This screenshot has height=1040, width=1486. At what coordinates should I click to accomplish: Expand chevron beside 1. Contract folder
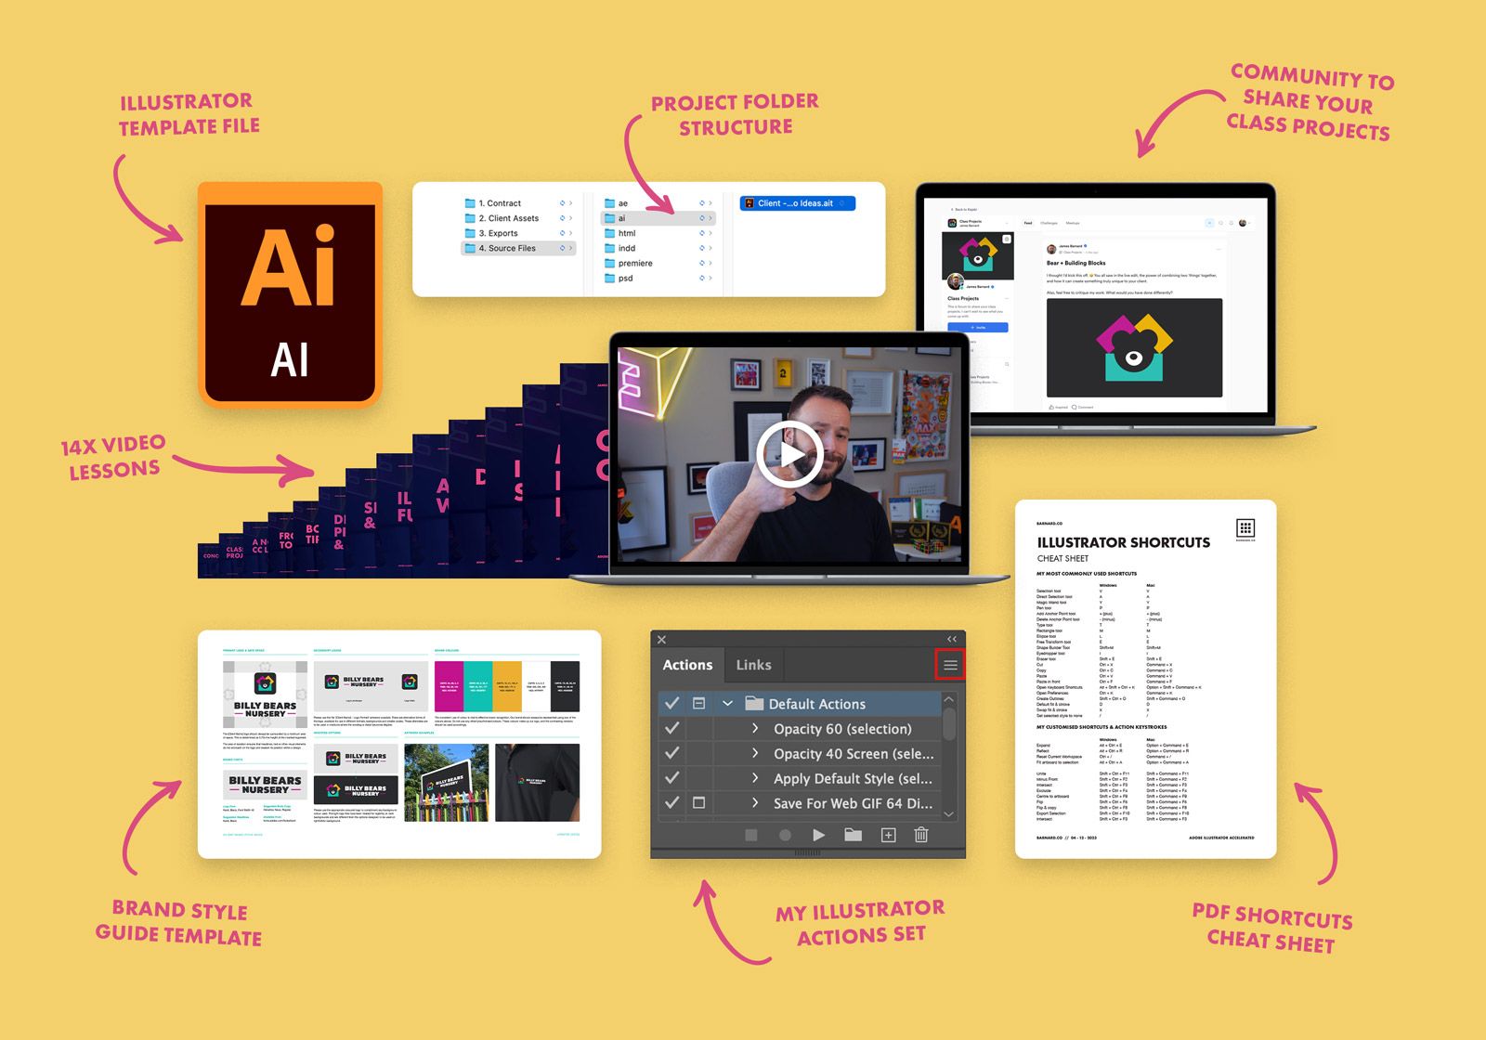[570, 203]
